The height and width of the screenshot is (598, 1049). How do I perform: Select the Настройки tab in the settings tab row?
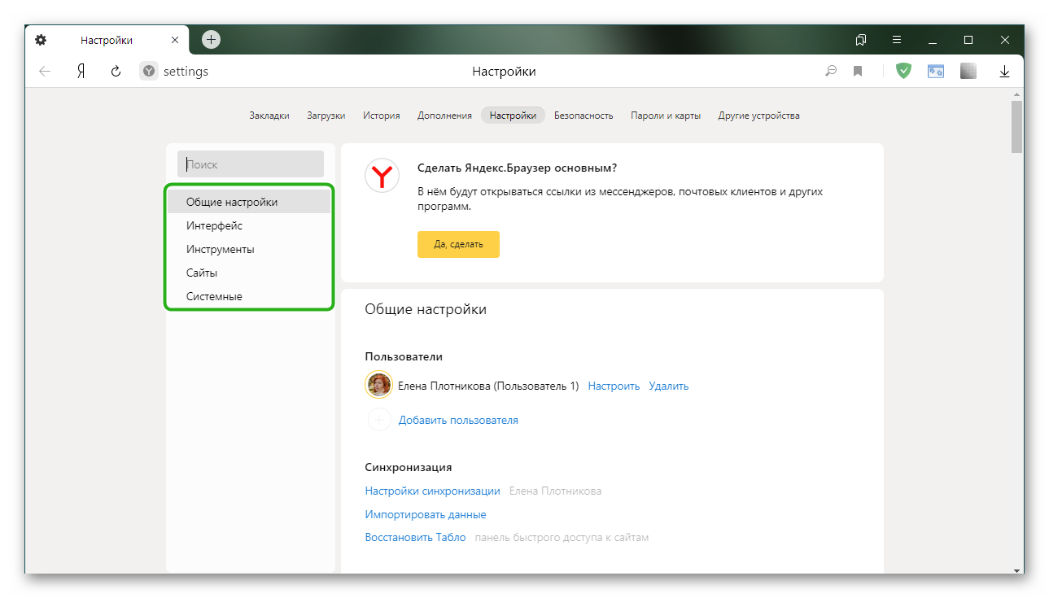513,116
